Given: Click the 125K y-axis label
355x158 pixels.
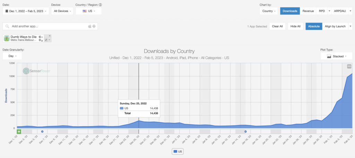Looking at the screenshot, I should click(11, 63).
